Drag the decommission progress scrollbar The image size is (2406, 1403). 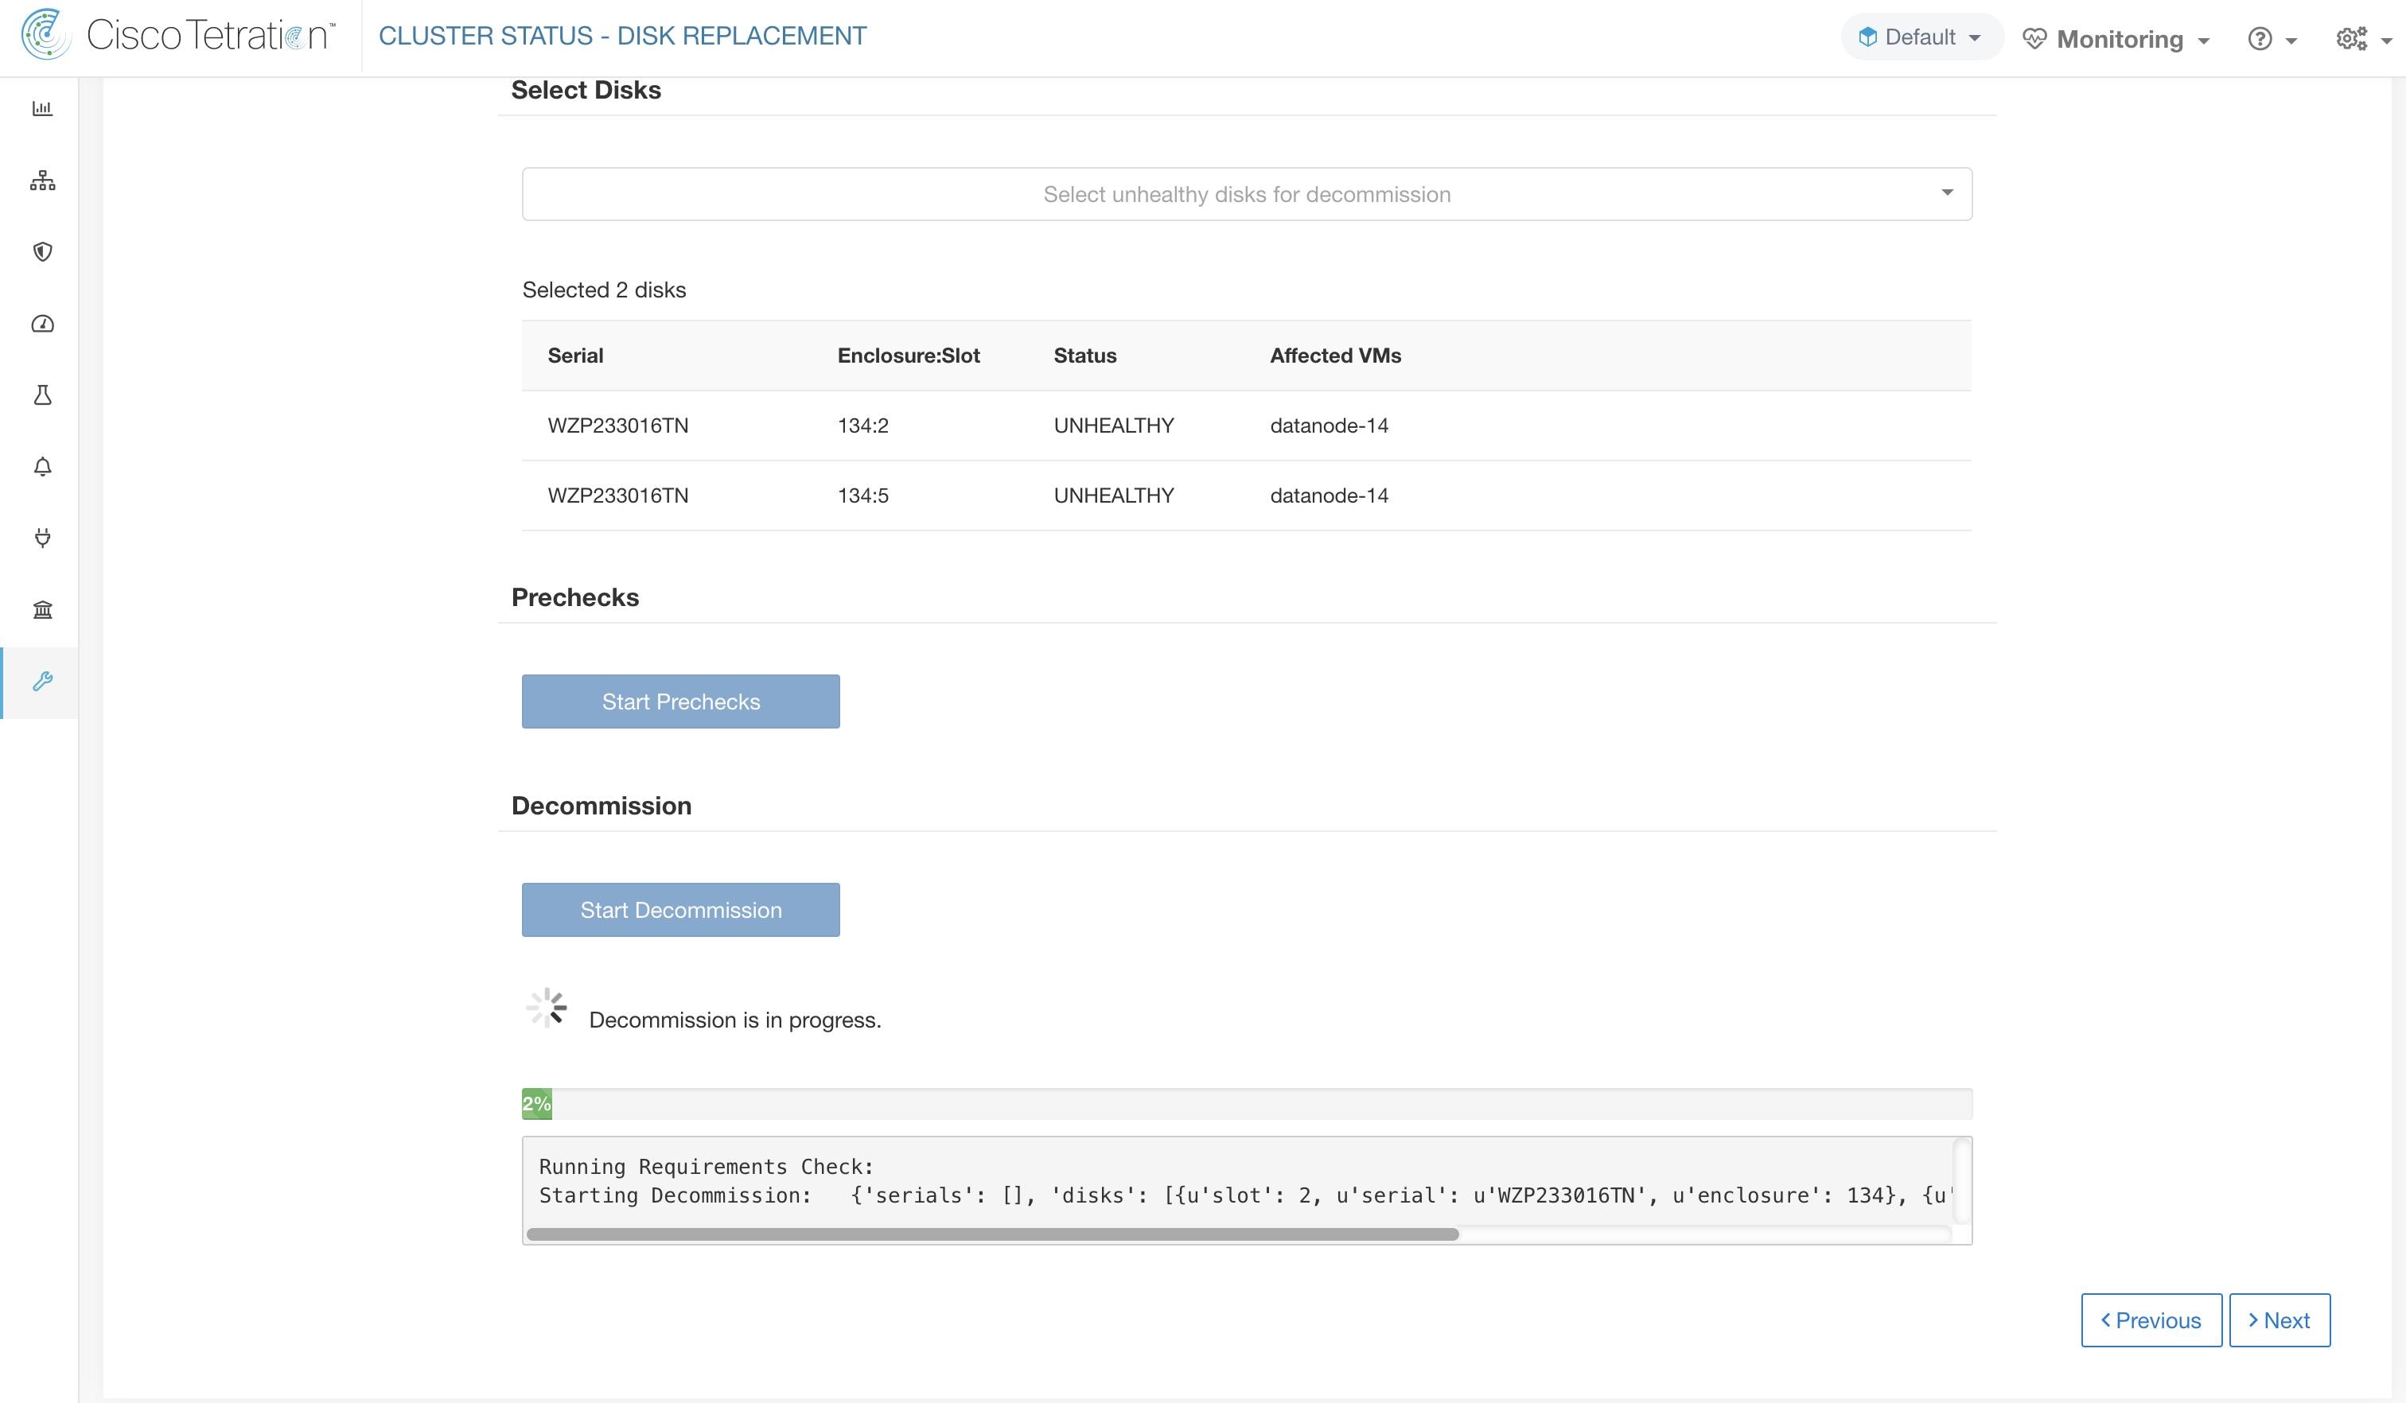991,1234
